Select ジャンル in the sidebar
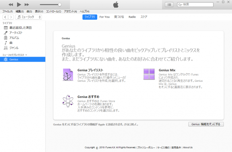 [23, 48]
